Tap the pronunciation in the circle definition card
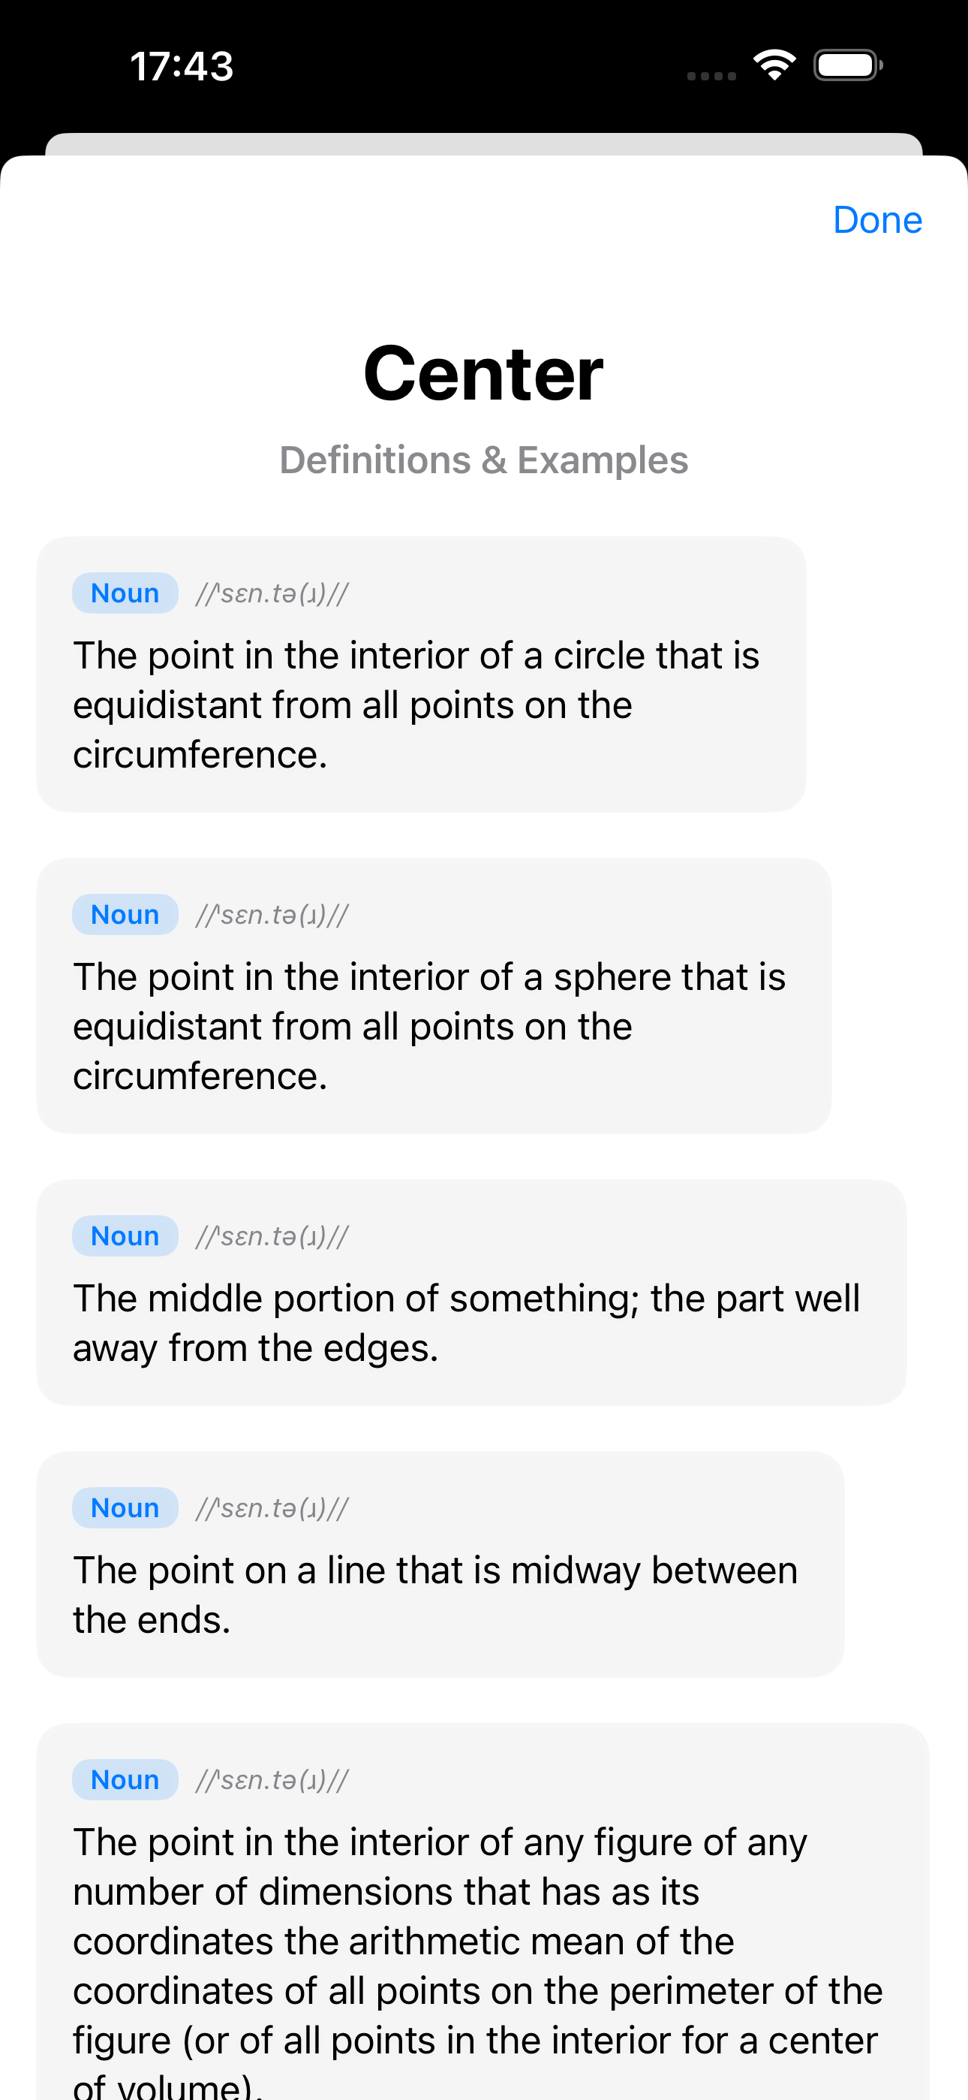Screen dimensions: 968x2100 pos(272,593)
